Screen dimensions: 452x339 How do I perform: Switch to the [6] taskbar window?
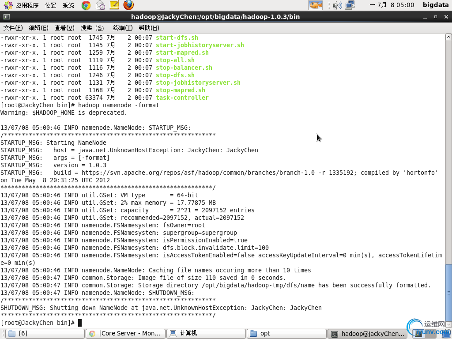[x=45, y=334]
